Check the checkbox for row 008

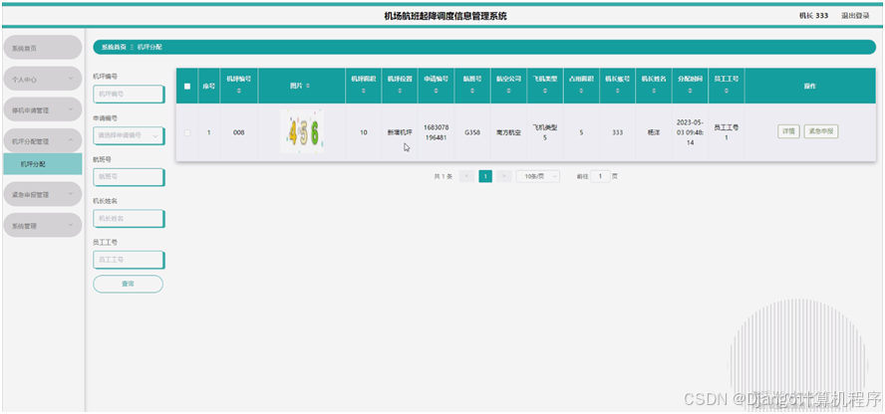point(187,133)
